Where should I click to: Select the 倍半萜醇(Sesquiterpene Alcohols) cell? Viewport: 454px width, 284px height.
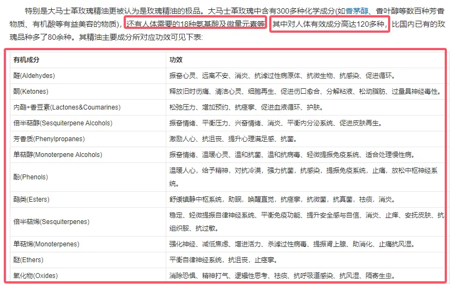(x=88, y=123)
